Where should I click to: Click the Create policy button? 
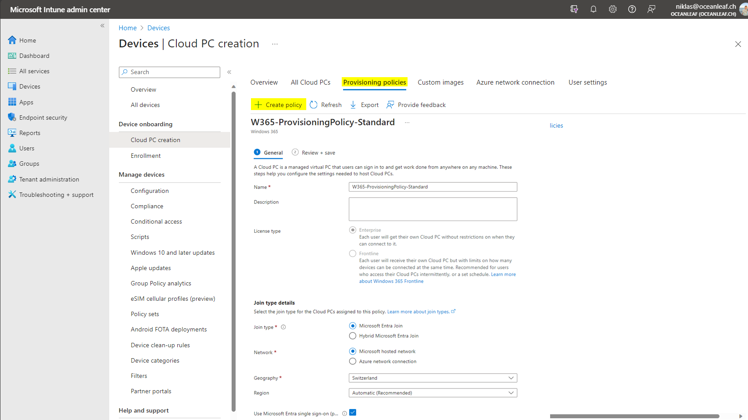[279, 105]
